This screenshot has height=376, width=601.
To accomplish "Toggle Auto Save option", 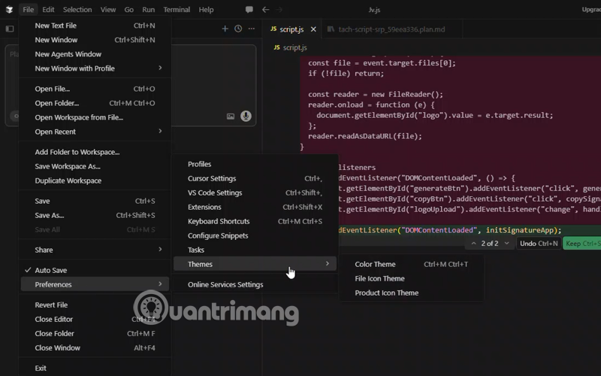I will 95,270.
